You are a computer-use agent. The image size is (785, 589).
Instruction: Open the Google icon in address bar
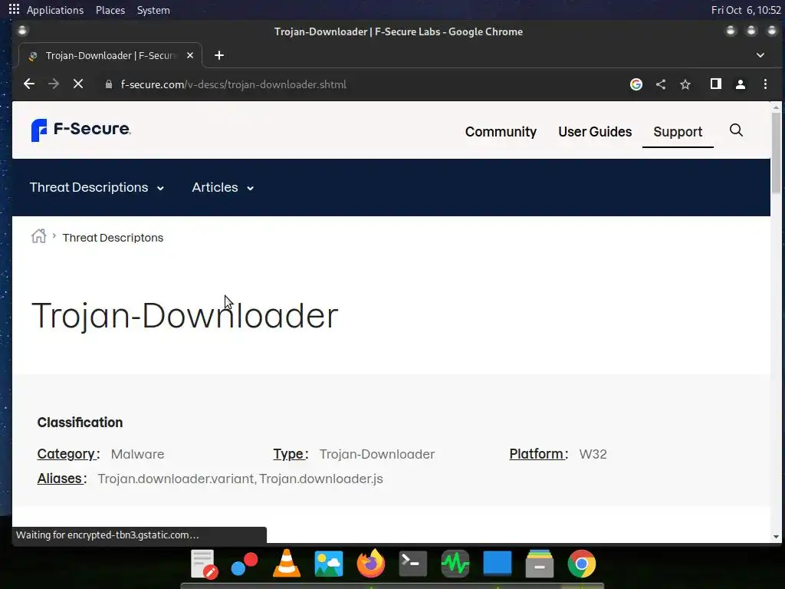[x=636, y=84]
